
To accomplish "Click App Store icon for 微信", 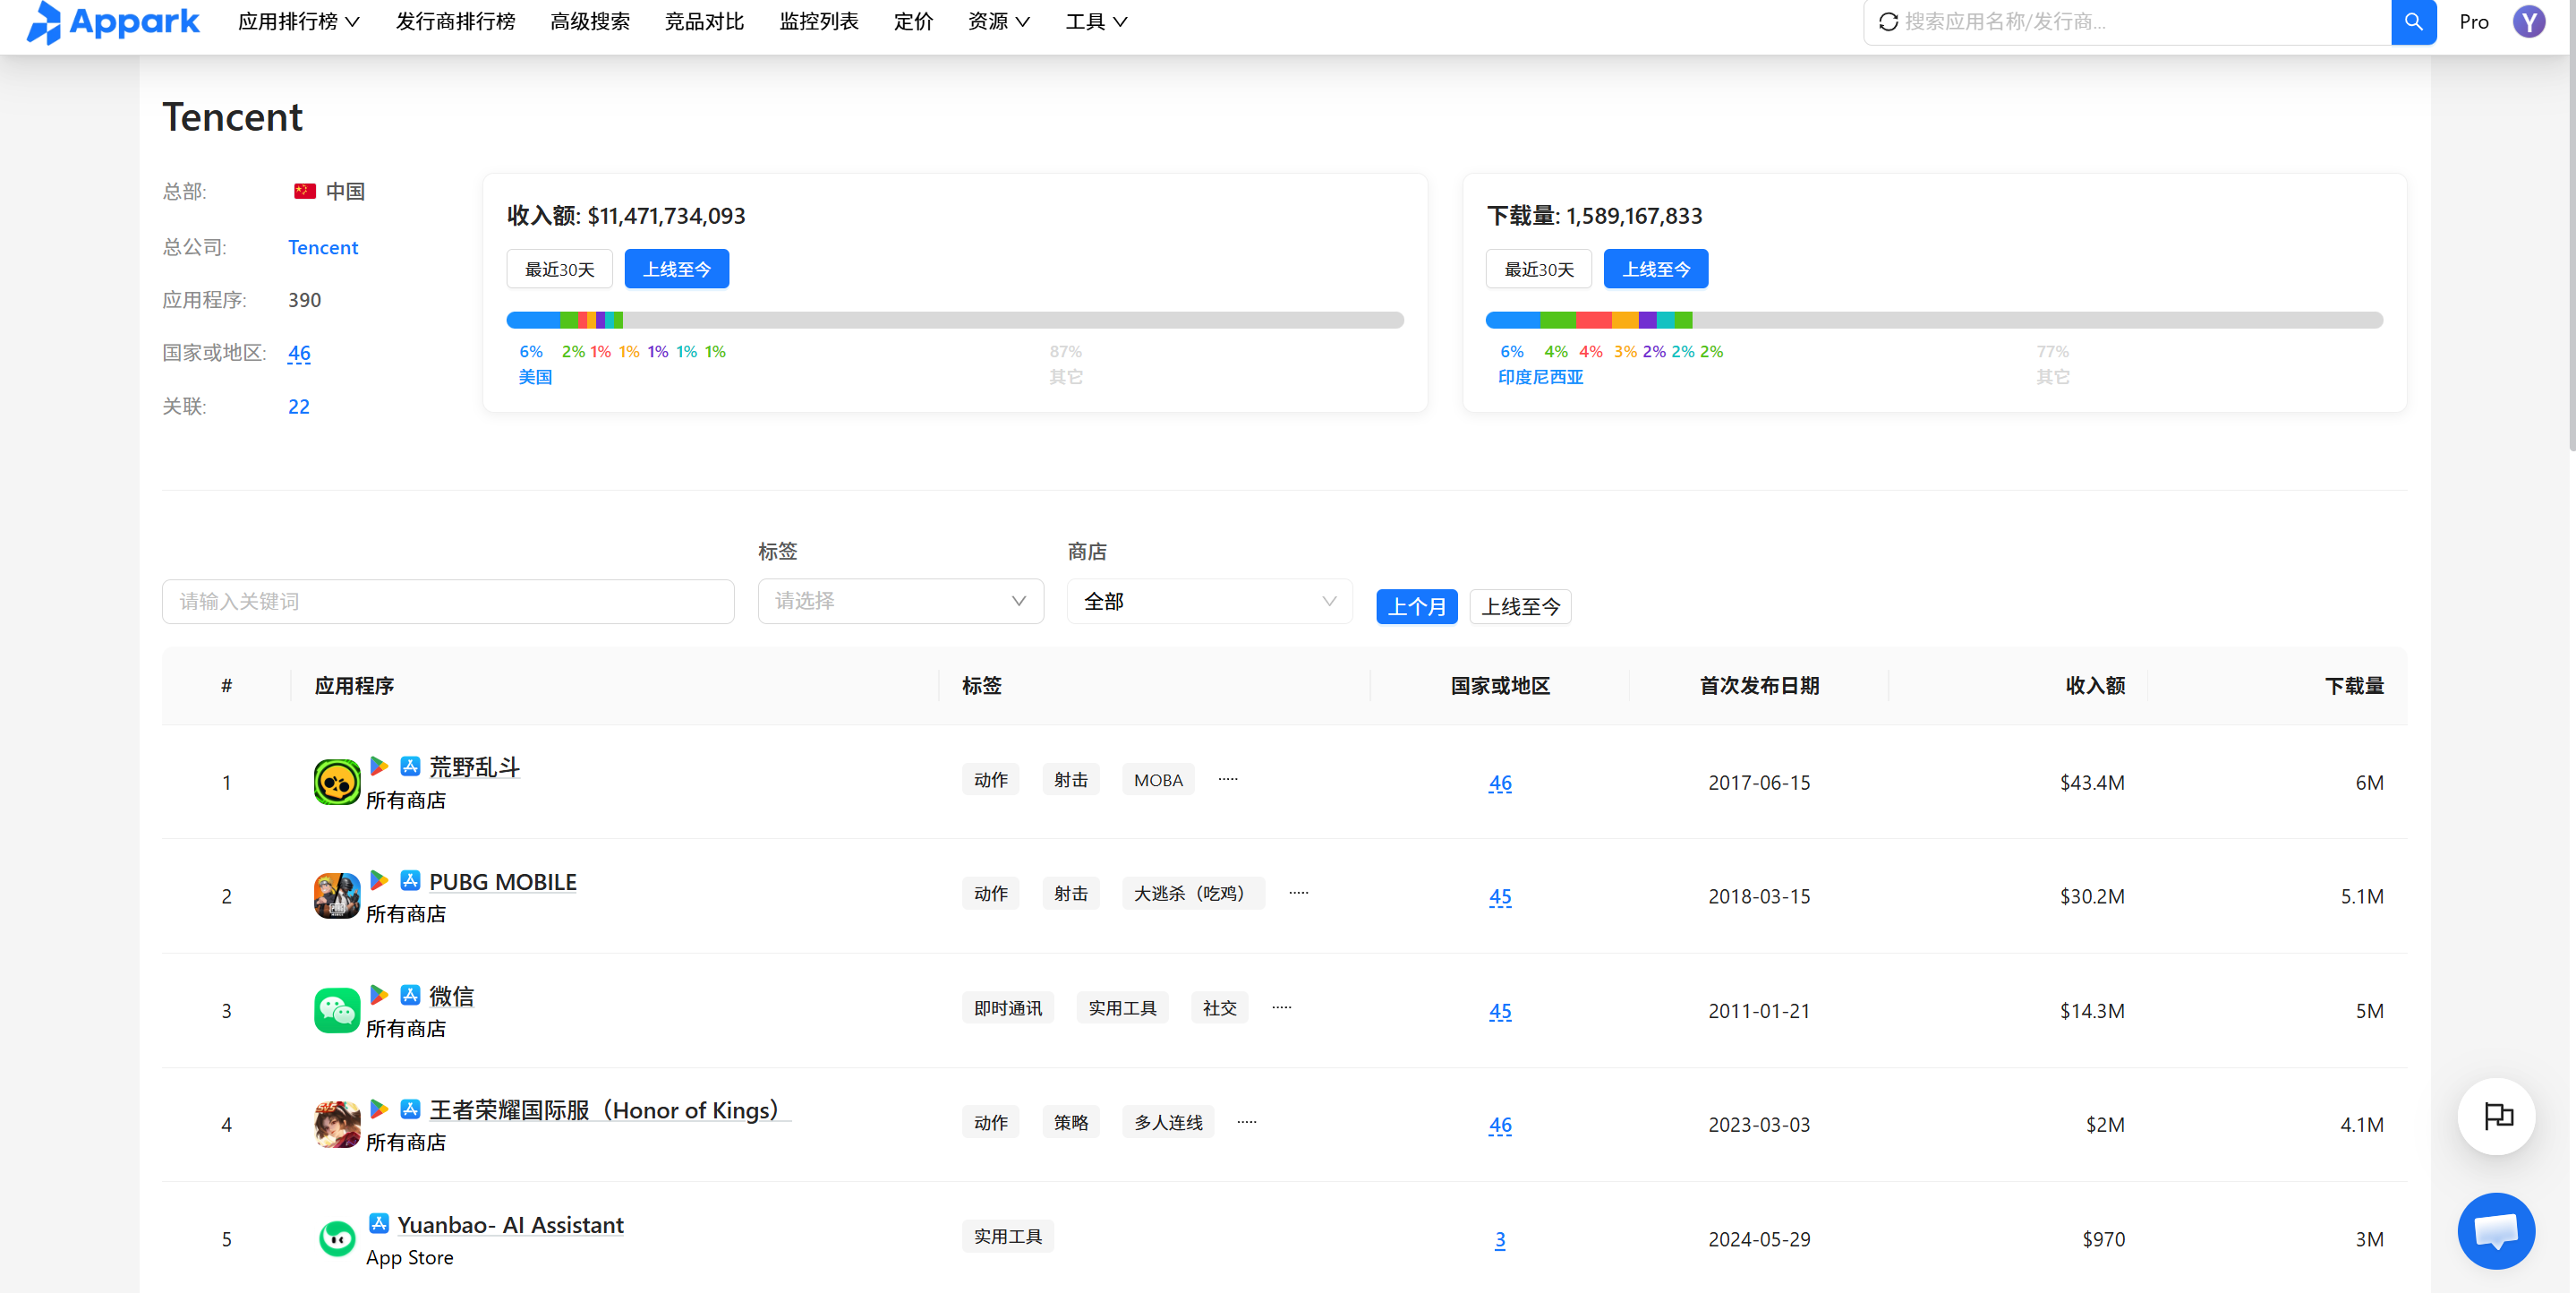I will click(x=410, y=995).
